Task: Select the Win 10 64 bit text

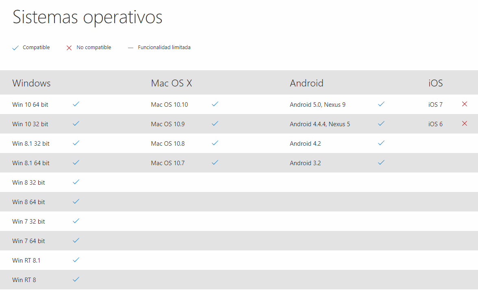Action: pos(30,105)
